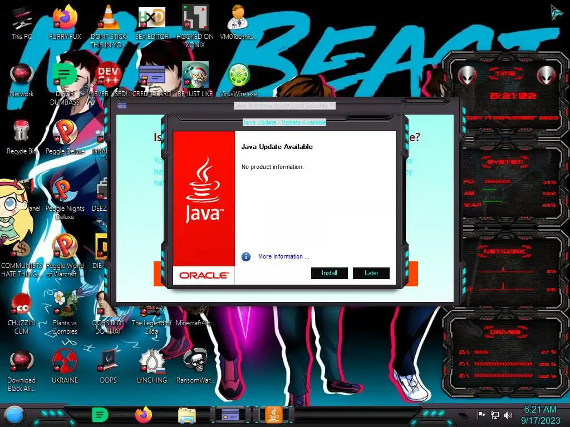Screen dimensions: 570x427
Task: Open the Action Center flag tray icon
Action: pyautogui.click(x=481, y=415)
